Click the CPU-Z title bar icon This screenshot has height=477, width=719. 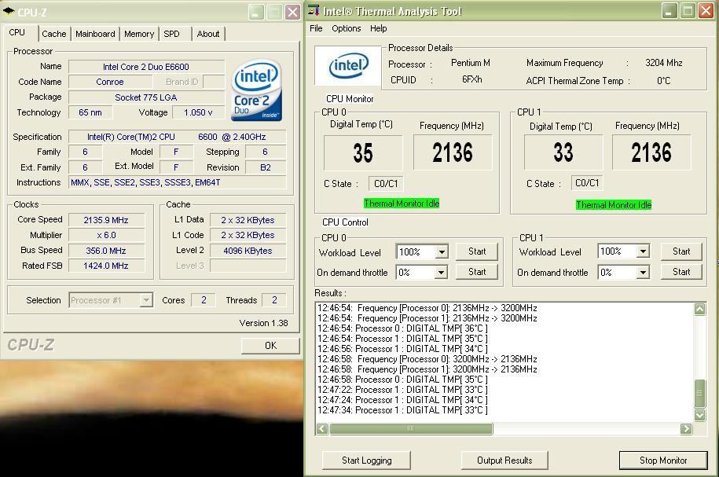tap(9, 11)
